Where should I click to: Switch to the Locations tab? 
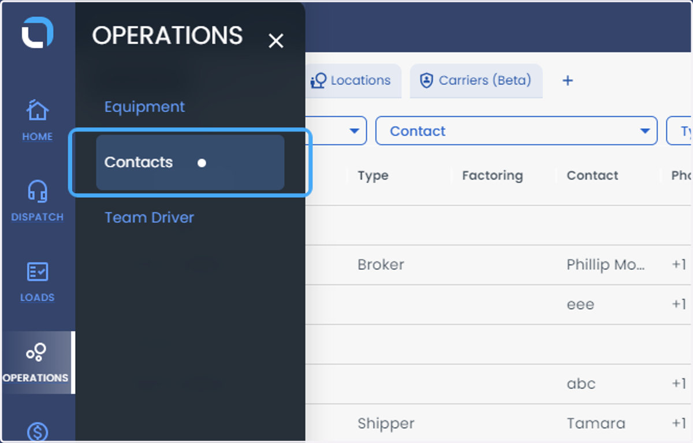(353, 81)
